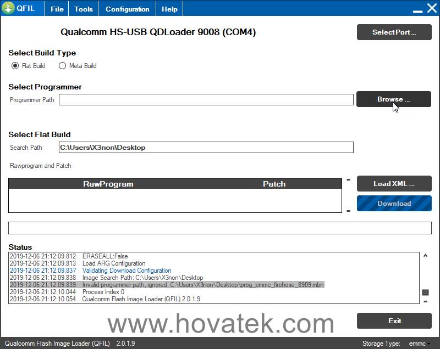Image resolution: width=440 pixels, height=349 pixels.
Task: Open the Storage Type emmc dropdown
Action: 419,344
